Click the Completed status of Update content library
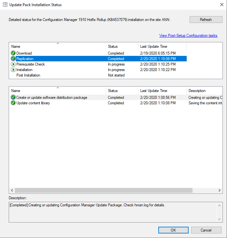This screenshot has width=227, height=238. (116, 103)
